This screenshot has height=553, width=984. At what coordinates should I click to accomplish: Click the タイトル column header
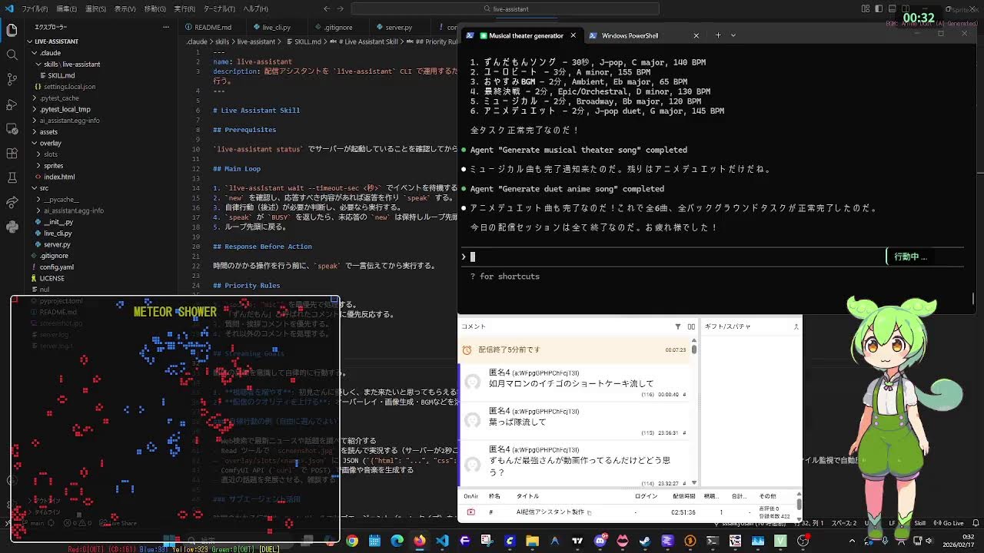527,496
